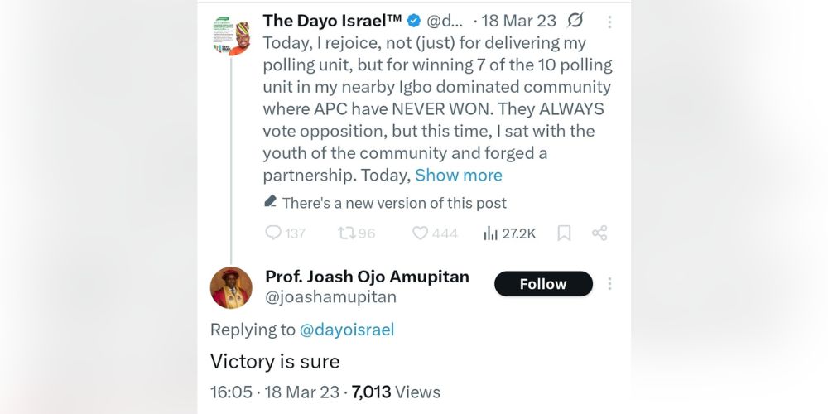The image size is (828, 414).
Task: Repost the Dayo Israel post
Action: [x=346, y=233]
